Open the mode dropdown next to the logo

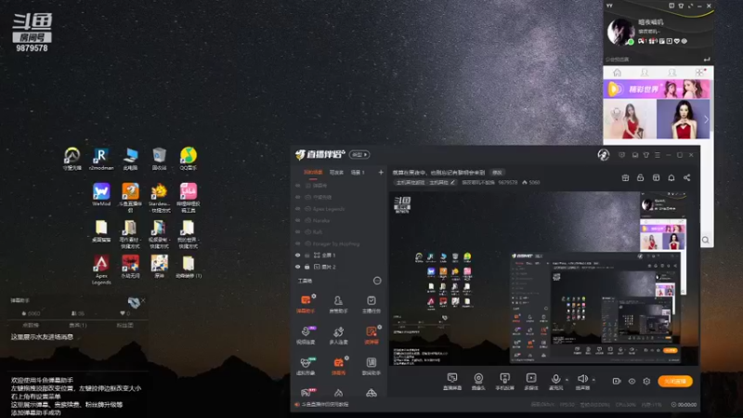359,154
